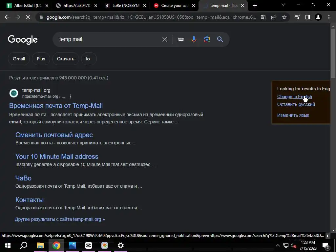Open the Сменить почтовый адрес sitelink
The width and height of the screenshot is (336, 252).
click(54, 135)
